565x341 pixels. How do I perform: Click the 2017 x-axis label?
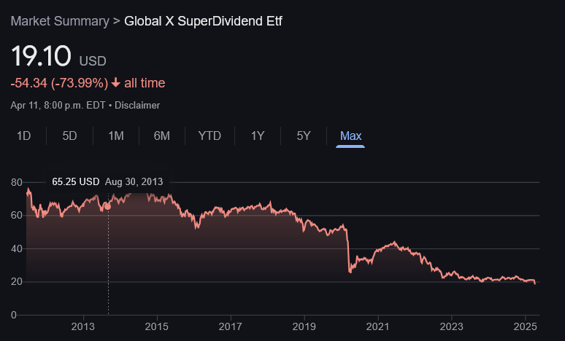(231, 326)
